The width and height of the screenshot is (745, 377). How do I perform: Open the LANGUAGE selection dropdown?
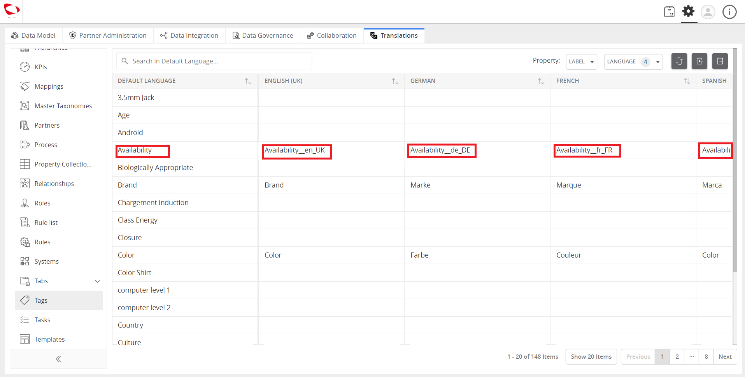coord(633,61)
